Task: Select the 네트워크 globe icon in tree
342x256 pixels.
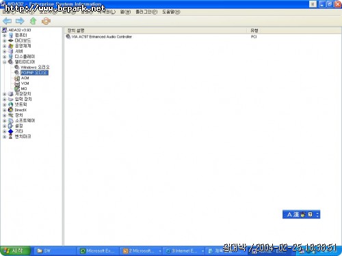Action: [11, 104]
